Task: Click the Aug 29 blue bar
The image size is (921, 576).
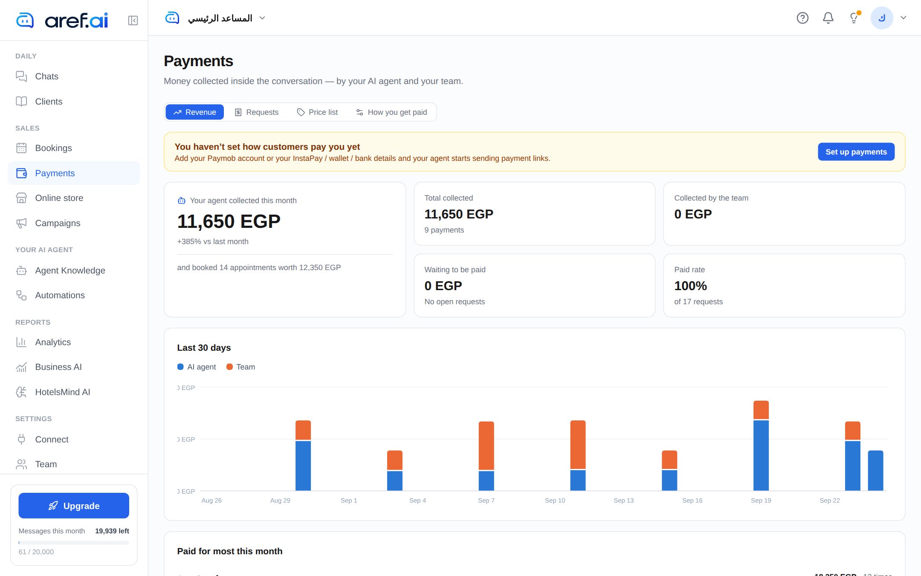Action: 303,466
